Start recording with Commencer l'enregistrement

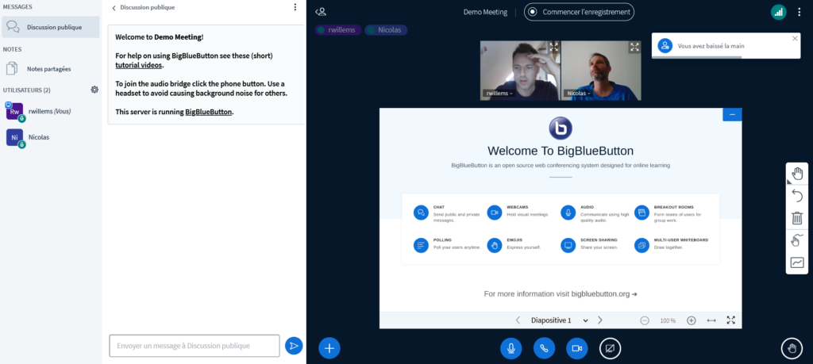(x=579, y=11)
